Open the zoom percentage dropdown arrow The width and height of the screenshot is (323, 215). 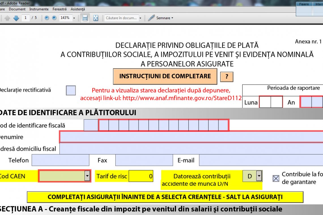(74, 18)
